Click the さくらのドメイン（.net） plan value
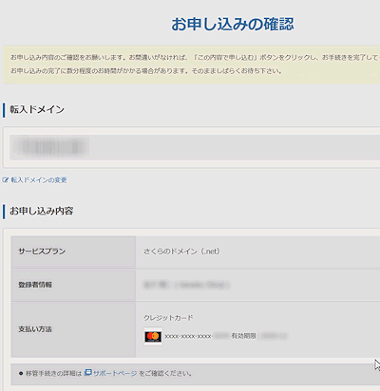This screenshot has height=391, width=380. click(x=181, y=251)
